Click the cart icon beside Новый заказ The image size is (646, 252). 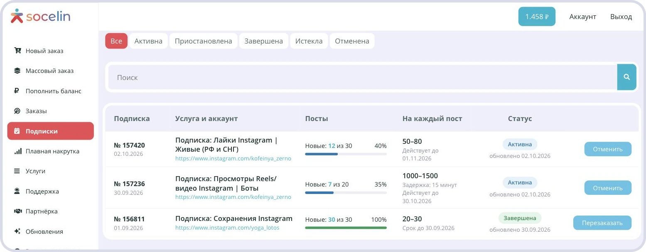pos(17,51)
